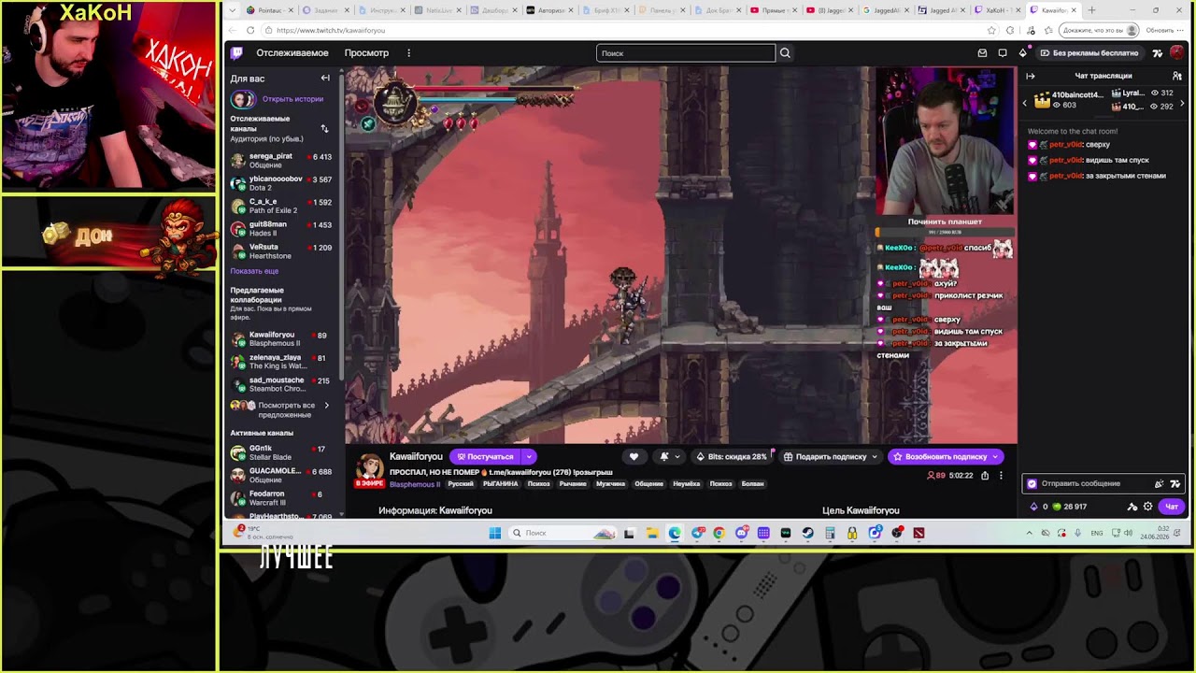The width and height of the screenshot is (1196, 673).
Task: Open a new browser tab
Action: [x=1091, y=10]
